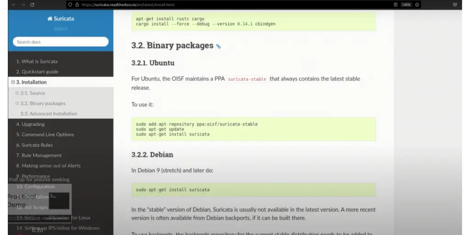Open '6. Suricata Rules' chapter
This screenshot has height=235, width=470.
[x=34, y=145]
